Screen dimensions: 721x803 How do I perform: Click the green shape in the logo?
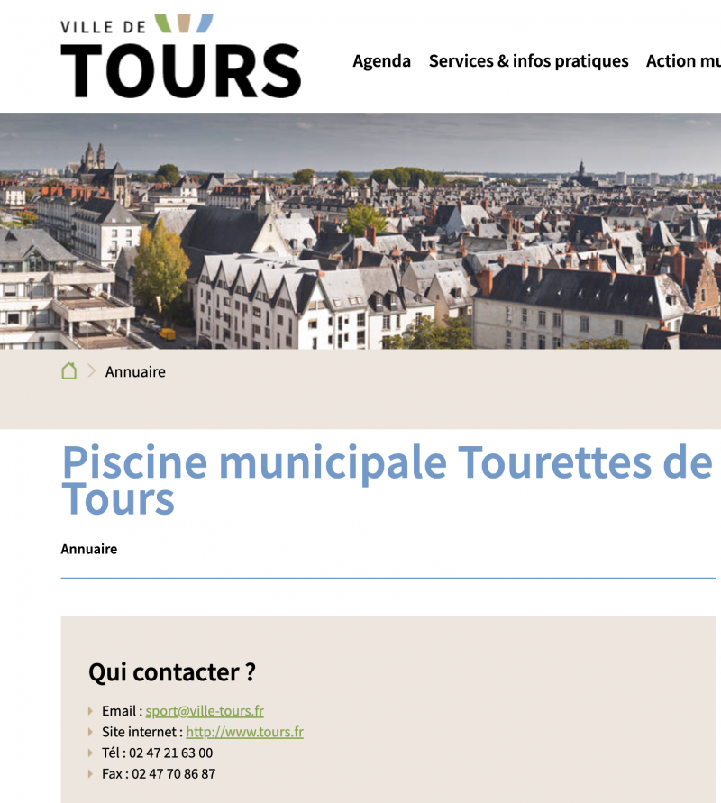click(x=164, y=23)
